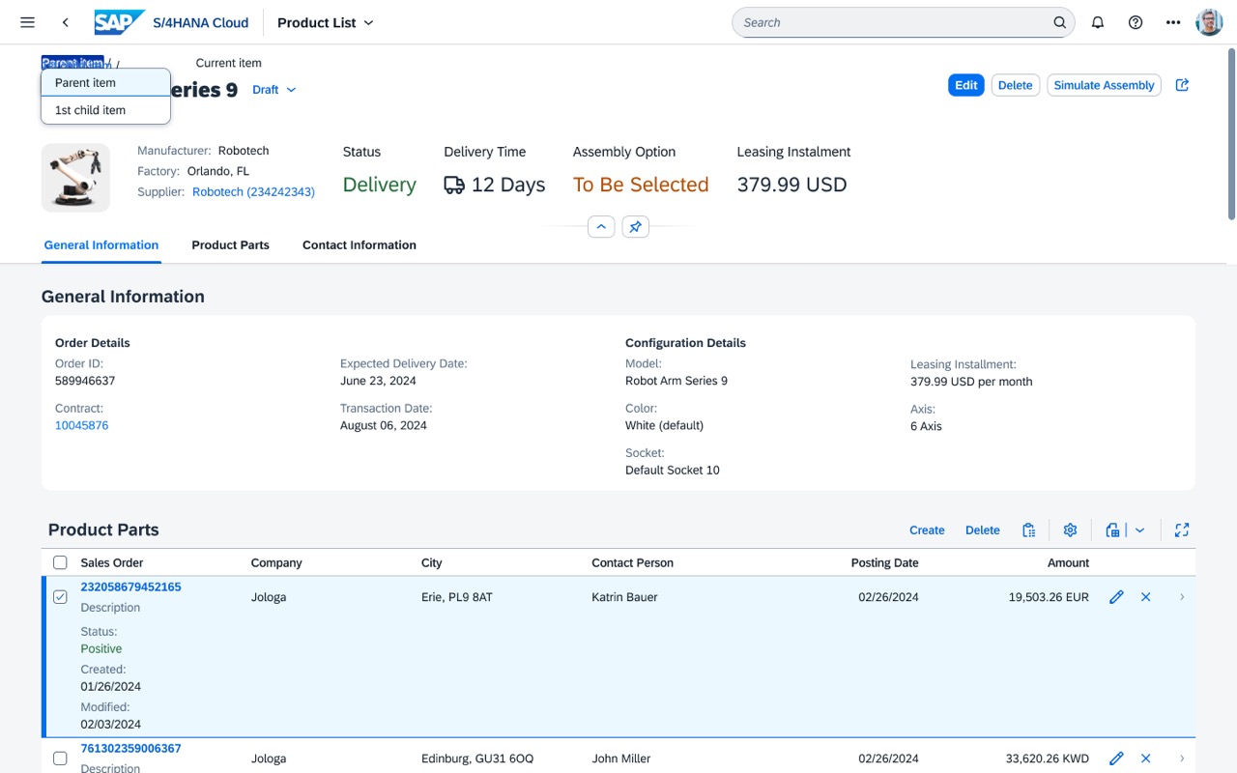Click the Product Parts paste icon

point(1029,530)
